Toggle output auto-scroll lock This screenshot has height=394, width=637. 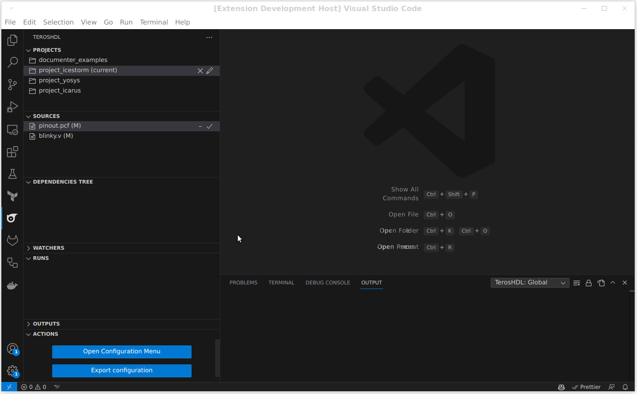[x=588, y=283]
